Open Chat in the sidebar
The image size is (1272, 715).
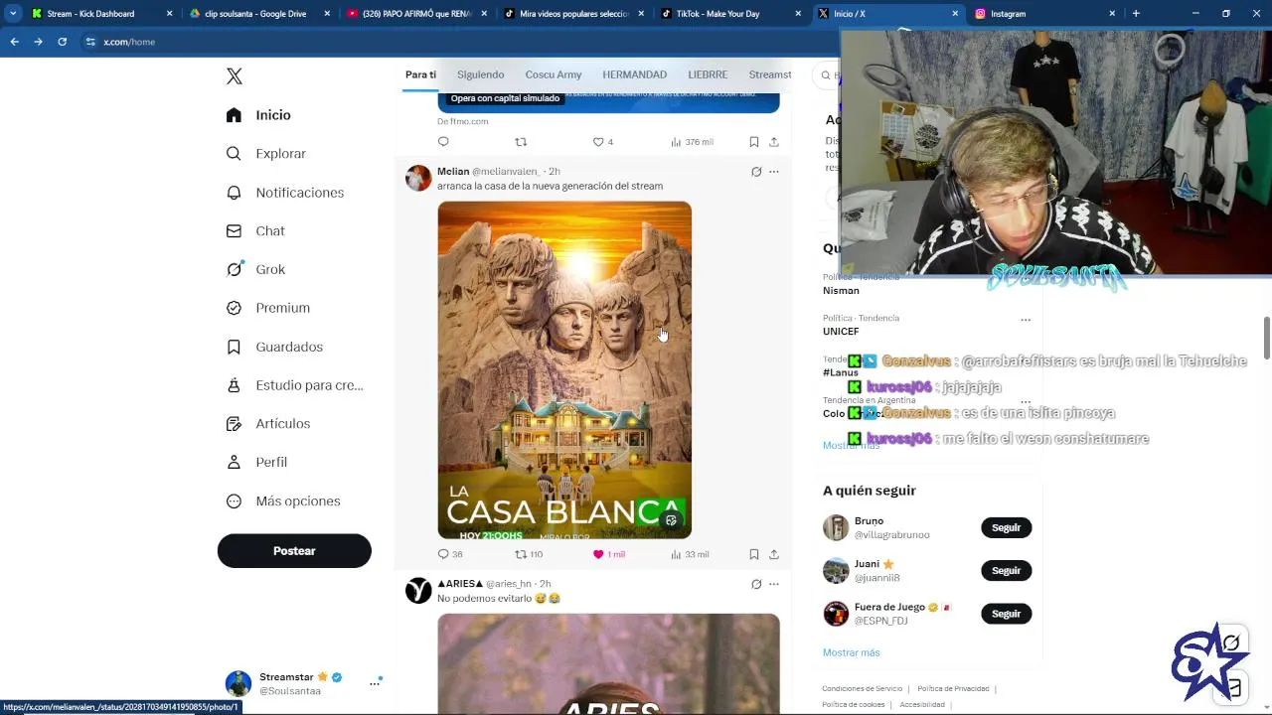coord(255,230)
